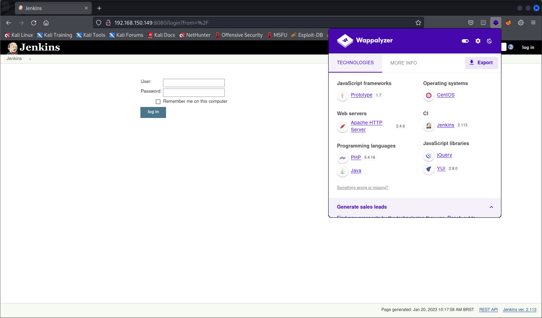Click the Java logo icon
Screen dimensions: 542x318
click(x=343, y=171)
